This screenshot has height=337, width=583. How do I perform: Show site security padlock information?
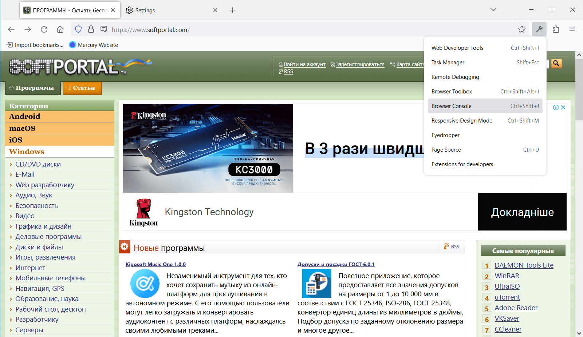coord(91,29)
